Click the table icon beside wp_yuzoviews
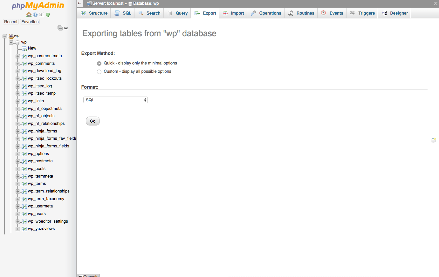The width and height of the screenshot is (439, 277). [24, 229]
